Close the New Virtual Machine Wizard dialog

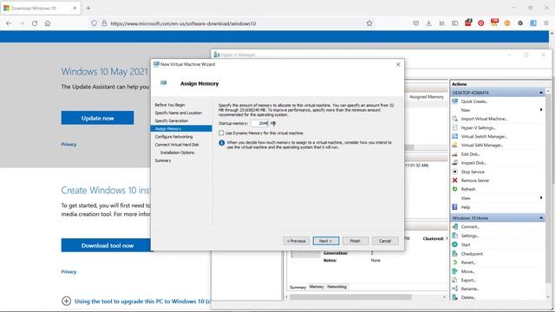tap(398, 64)
